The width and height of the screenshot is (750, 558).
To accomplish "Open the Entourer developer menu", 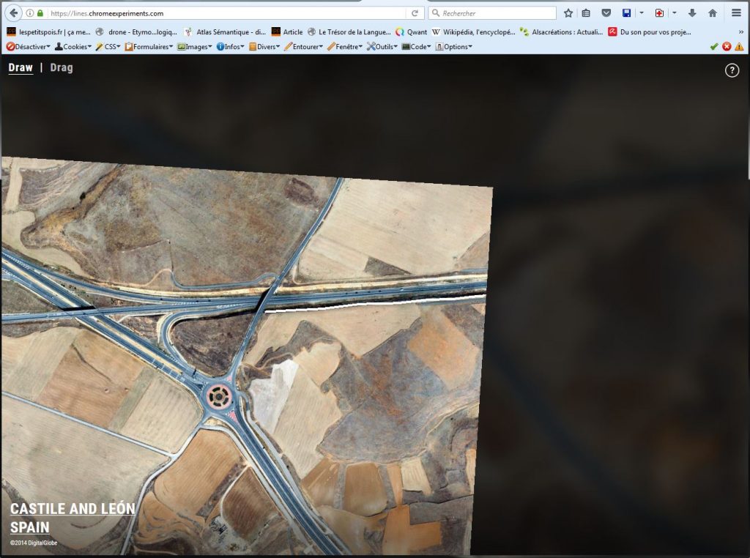I will click(303, 46).
